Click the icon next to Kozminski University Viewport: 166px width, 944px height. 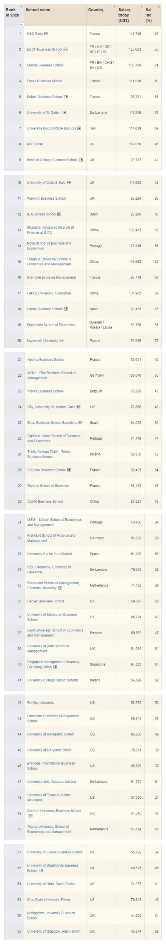pos(62,341)
